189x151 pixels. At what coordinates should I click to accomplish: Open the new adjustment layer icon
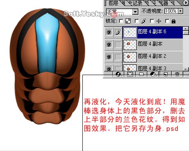153,74
